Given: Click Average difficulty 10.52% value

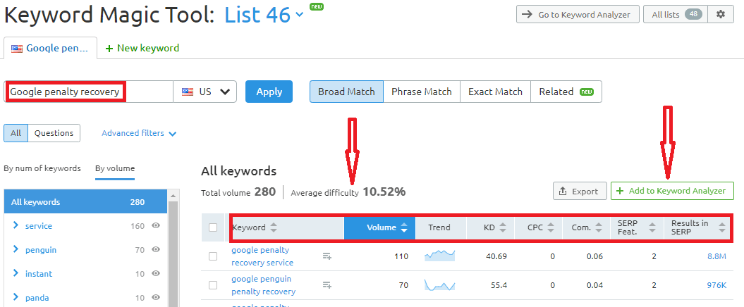Looking at the screenshot, I should (x=384, y=192).
